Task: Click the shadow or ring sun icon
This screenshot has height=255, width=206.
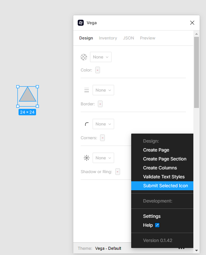Action: point(87,158)
